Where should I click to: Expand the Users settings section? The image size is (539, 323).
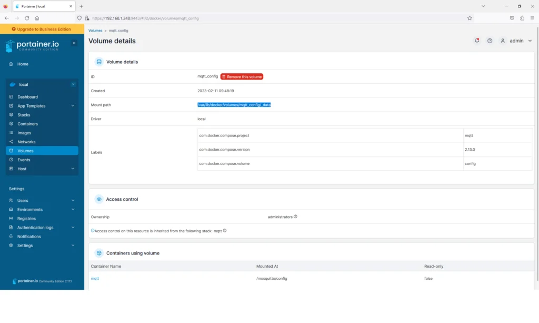pyautogui.click(x=73, y=200)
